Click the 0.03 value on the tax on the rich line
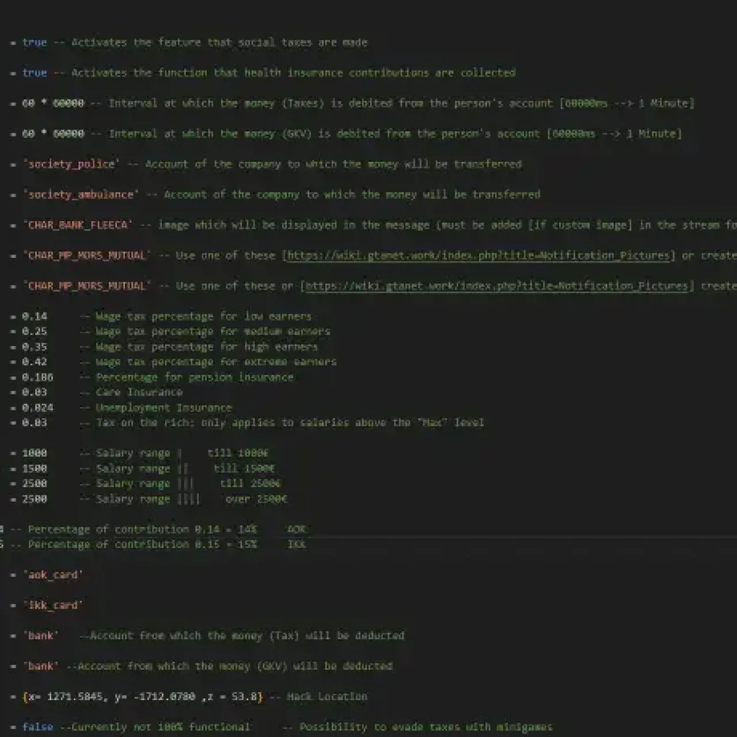The image size is (737, 737). pyautogui.click(x=35, y=423)
